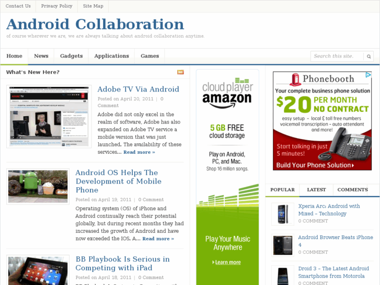Click the AdChoices icon on Phonebooth ad

point(369,75)
